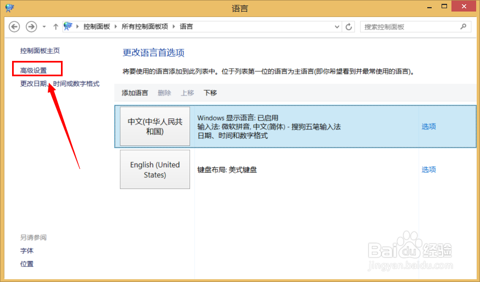
Task: Select 语言 breadcrumb in address bar
Action: tap(186, 27)
